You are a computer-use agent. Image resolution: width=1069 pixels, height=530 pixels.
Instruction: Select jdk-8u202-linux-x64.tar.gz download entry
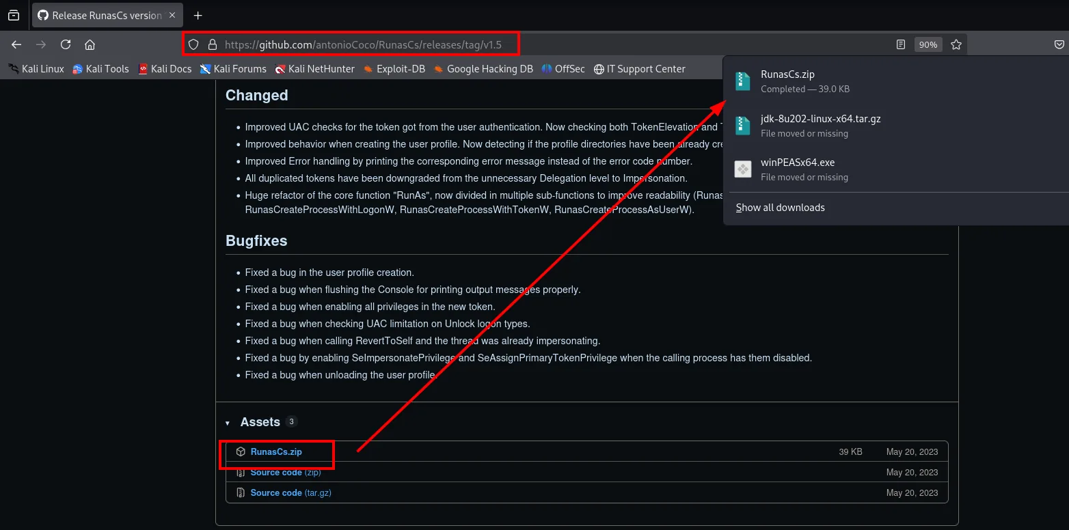coord(895,125)
